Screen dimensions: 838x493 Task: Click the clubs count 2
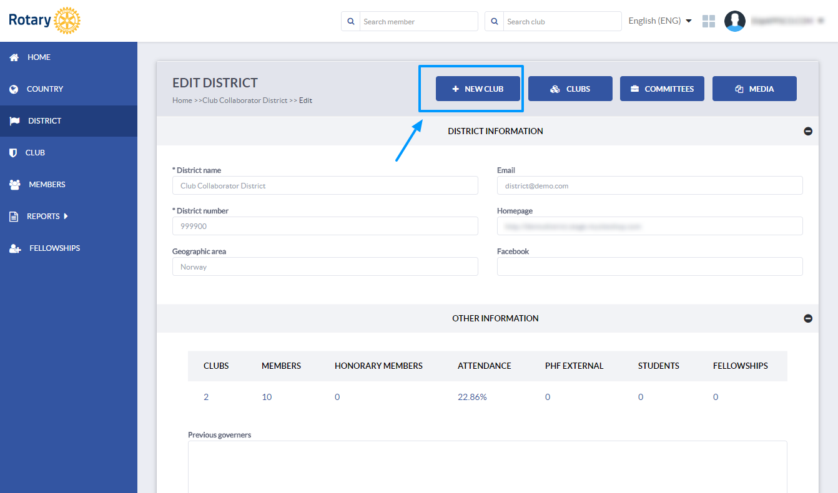(206, 397)
